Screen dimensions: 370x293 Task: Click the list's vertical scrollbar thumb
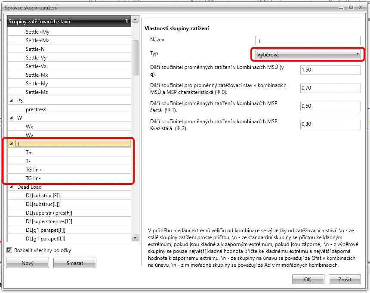(135, 57)
